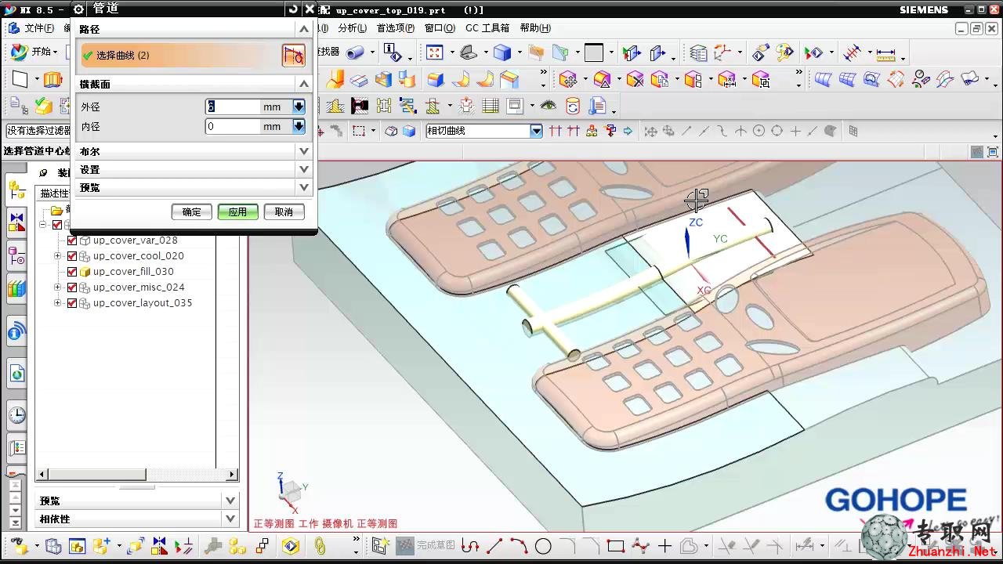This screenshot has width=1003, height=564.
Task: Click the new sheet icon in left toolbar
Action: click(20, 79)
